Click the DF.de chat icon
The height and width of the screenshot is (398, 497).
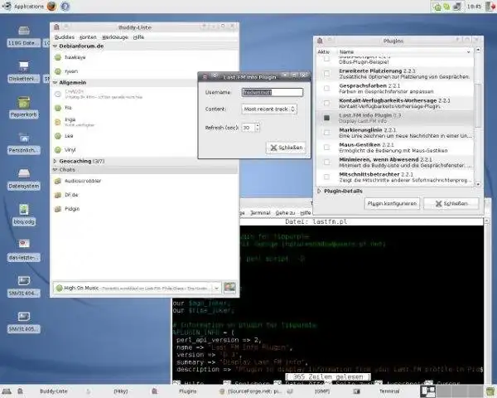click(58, 195)
